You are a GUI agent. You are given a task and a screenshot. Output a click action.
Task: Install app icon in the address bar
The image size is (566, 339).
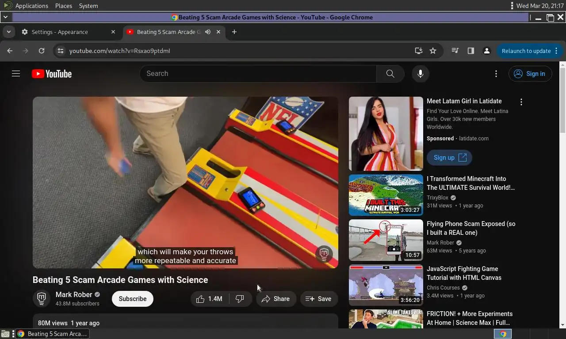pyautogui.click(x=418, y=51)
